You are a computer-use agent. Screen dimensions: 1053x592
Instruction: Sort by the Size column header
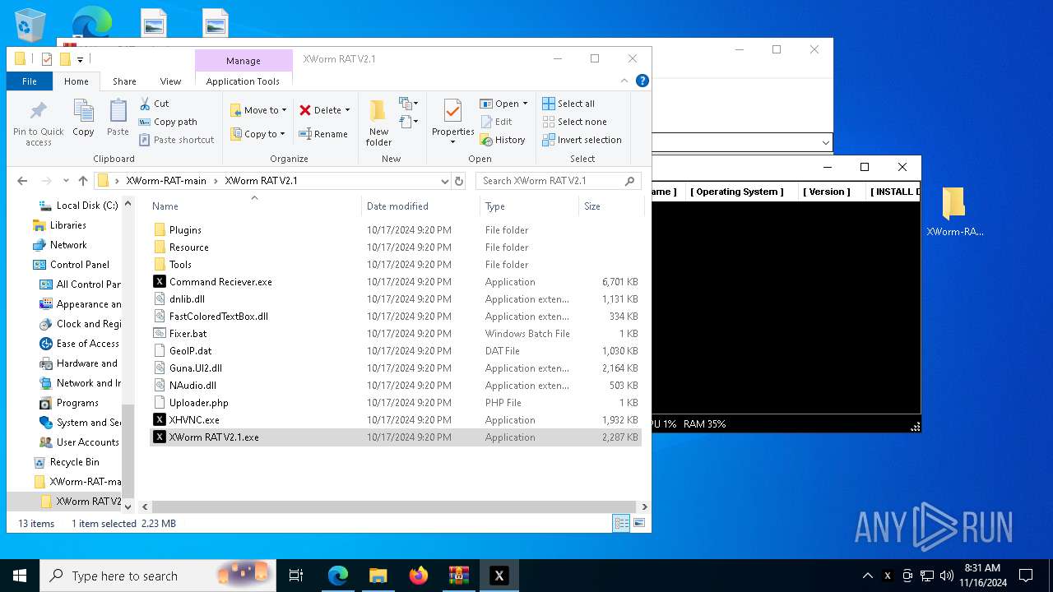592,206
